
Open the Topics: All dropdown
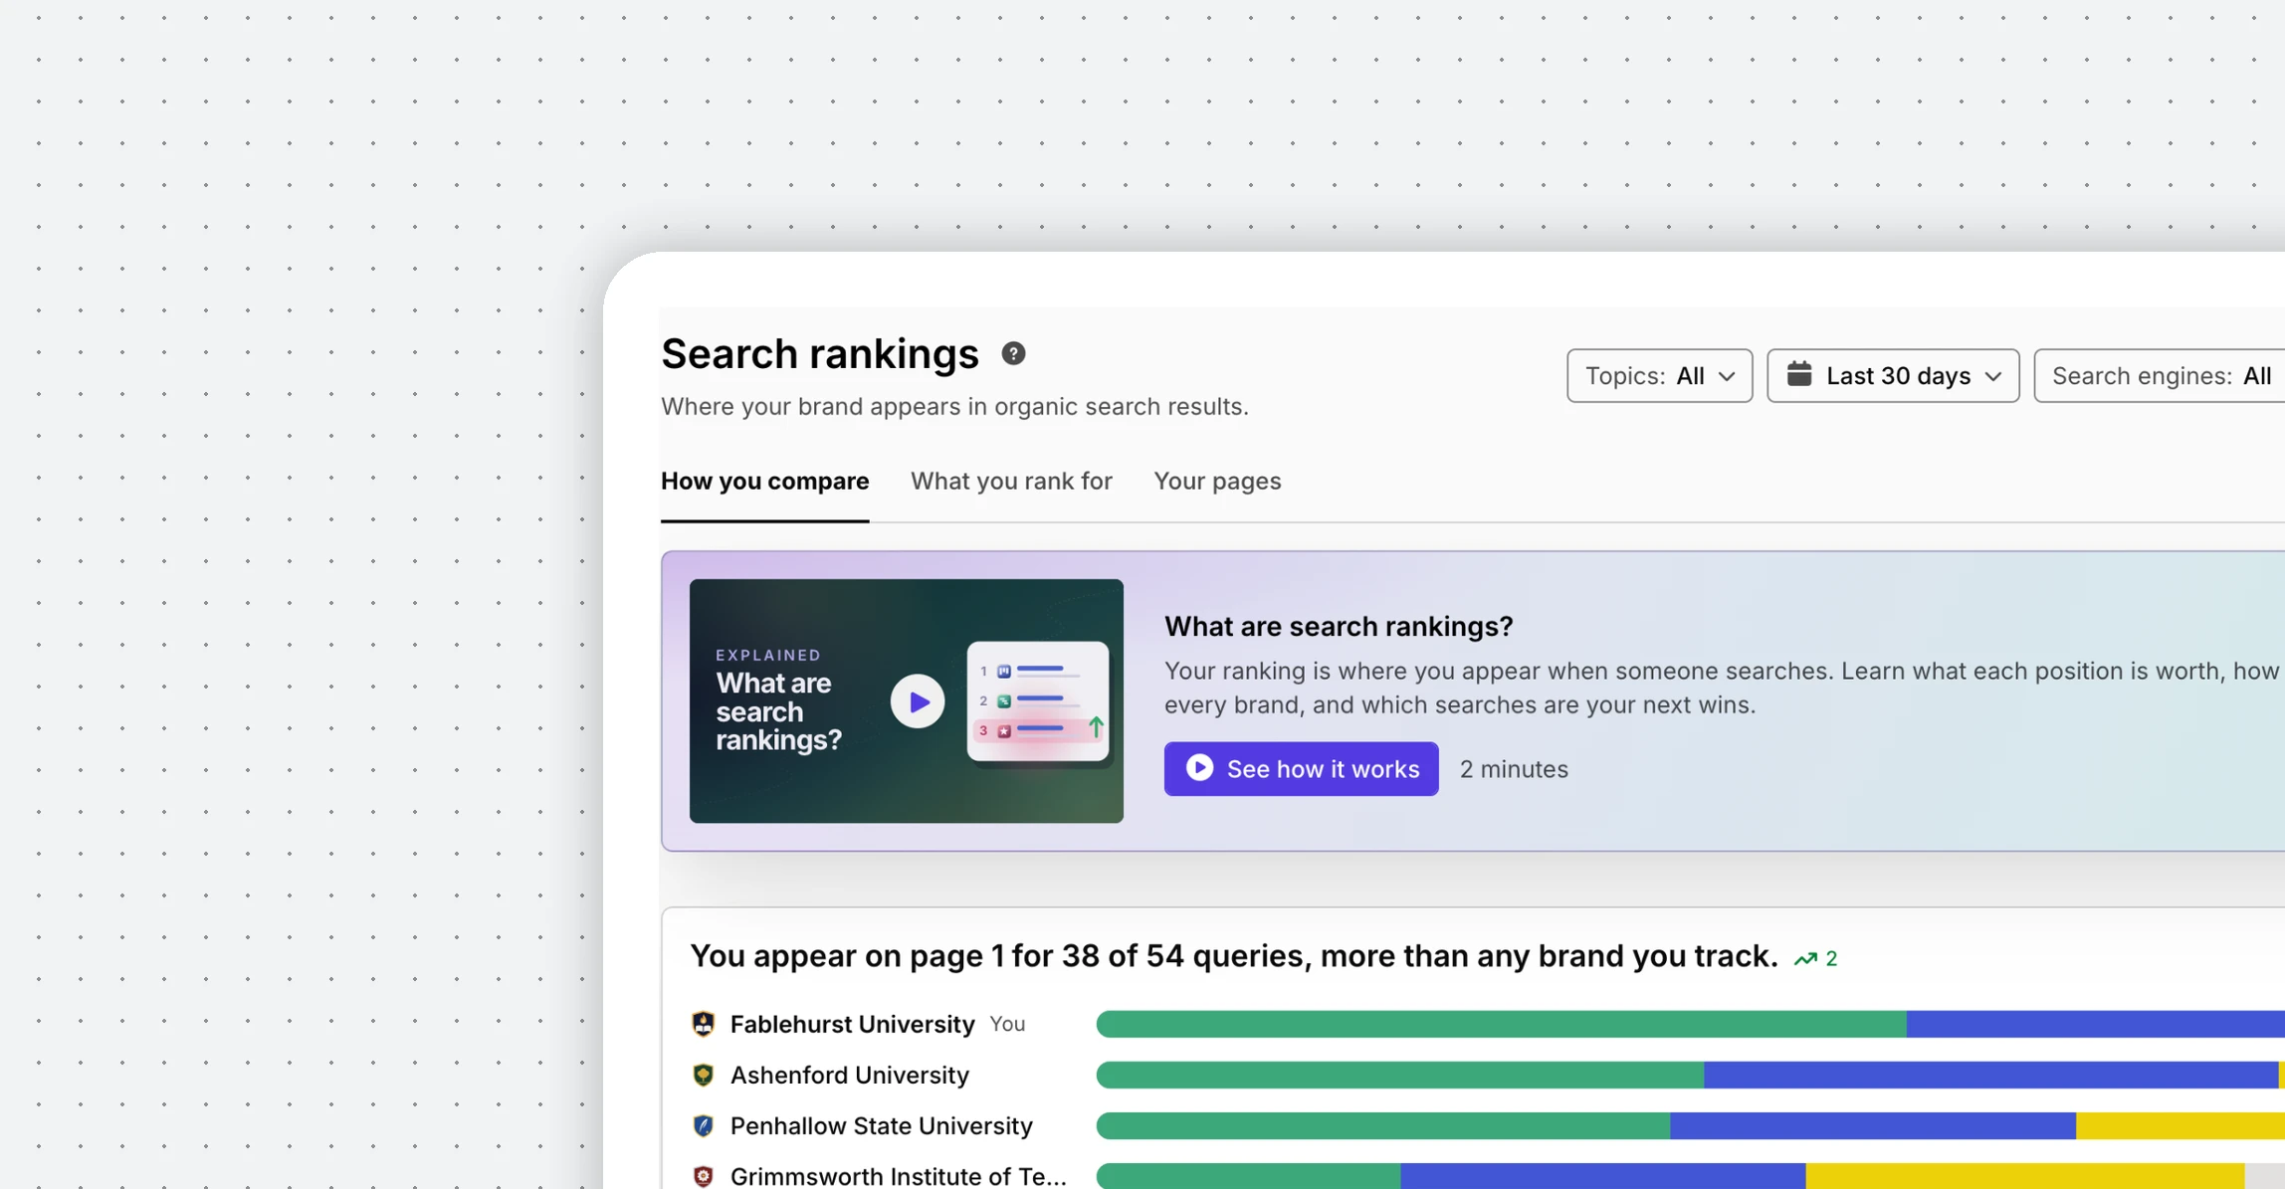[x=1659, y=375]
